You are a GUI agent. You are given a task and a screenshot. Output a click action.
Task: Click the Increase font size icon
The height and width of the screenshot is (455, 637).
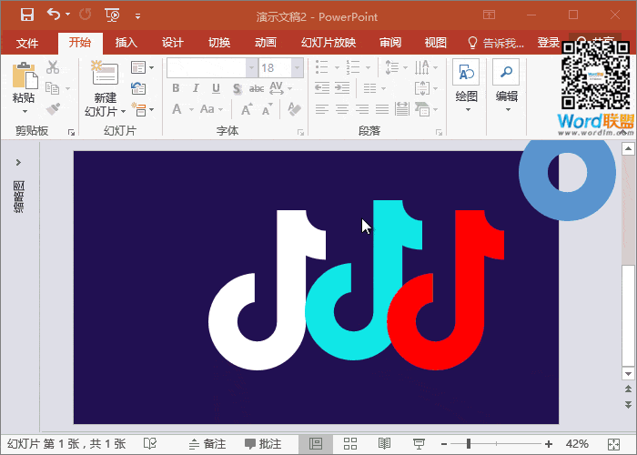[x=247, y=109]
